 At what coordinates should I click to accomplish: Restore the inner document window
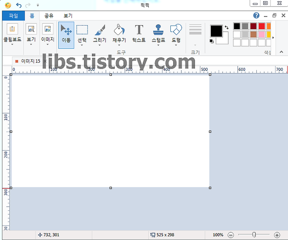(x=274, y=16)
